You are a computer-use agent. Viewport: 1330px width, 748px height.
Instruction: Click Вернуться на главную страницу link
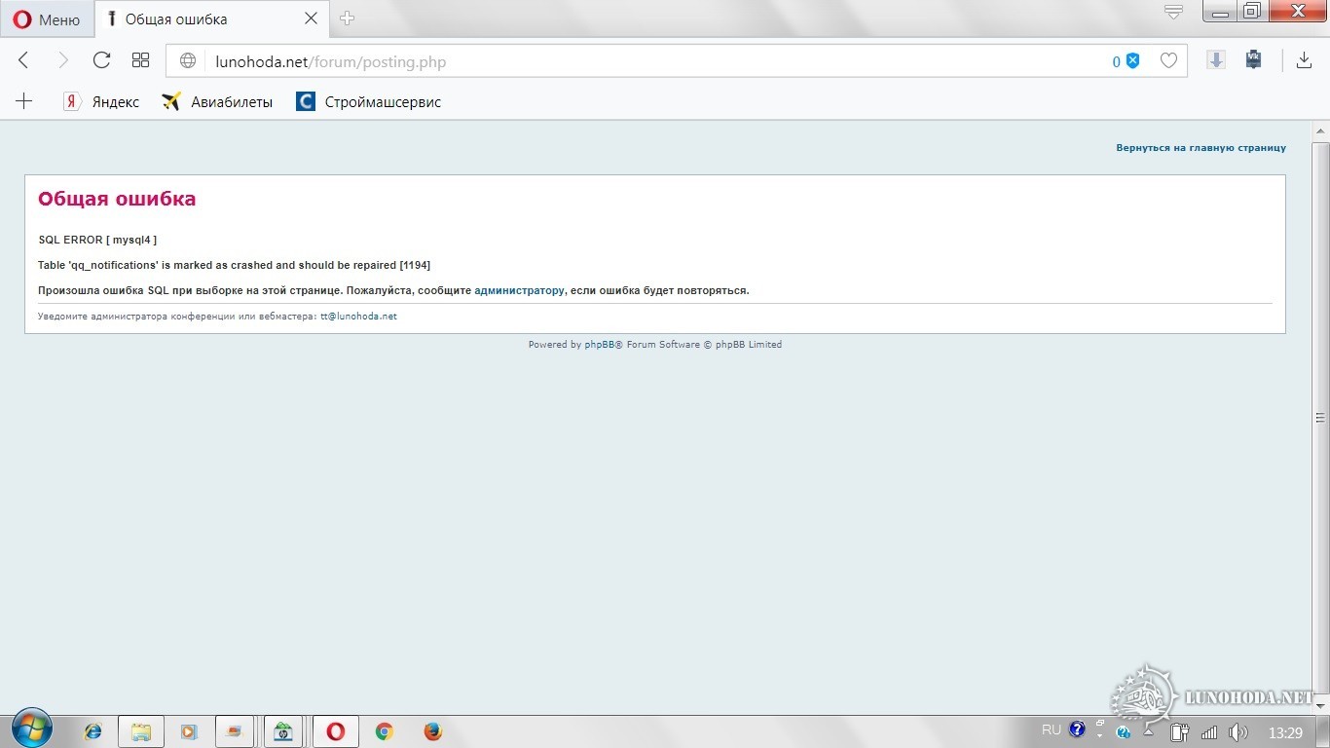click(1201, 148)
